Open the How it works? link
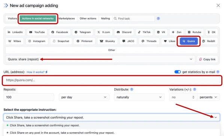The image size is (224, 136). 37,72
